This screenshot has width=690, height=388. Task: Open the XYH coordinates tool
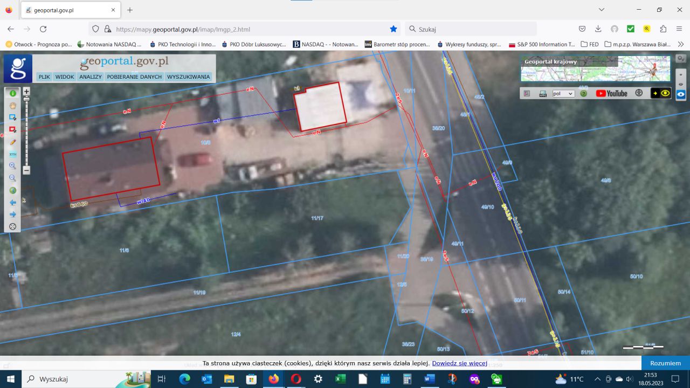click(12, 154)
